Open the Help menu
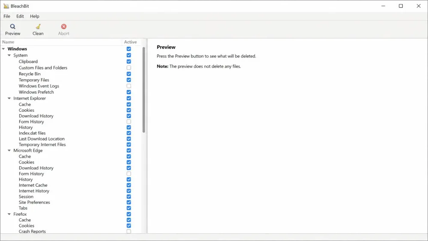Viewport: 428px width, 241px height. pyautogui.click(x=35, y=16)
